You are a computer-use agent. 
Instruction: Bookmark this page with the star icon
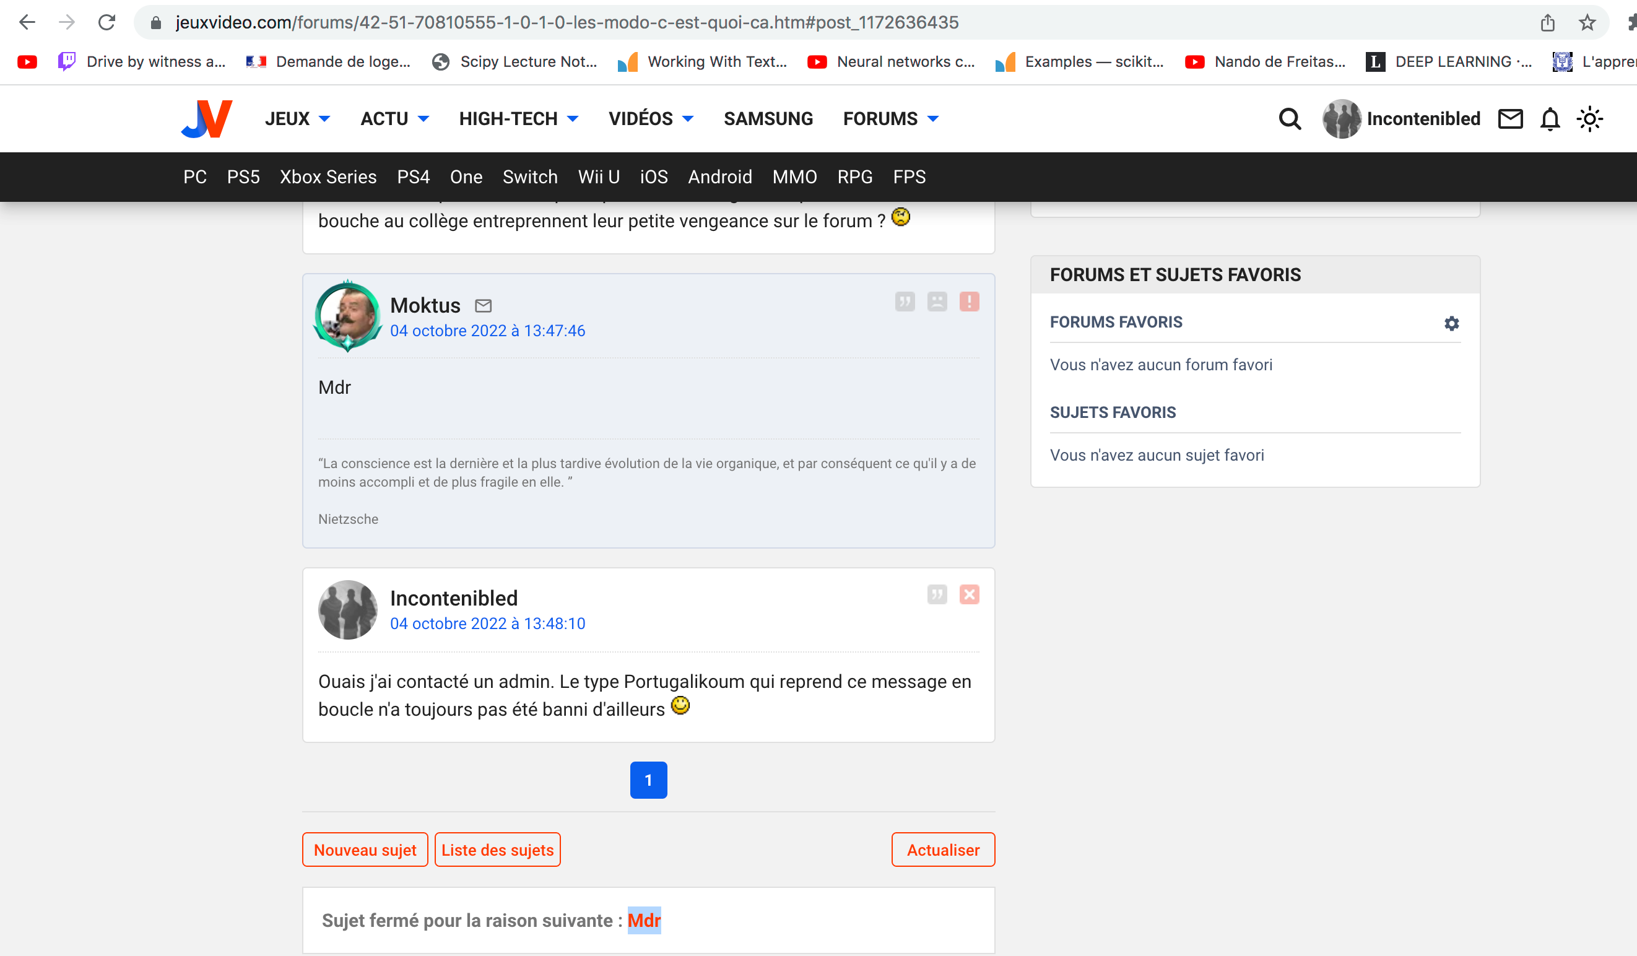tap(1587, 23)
